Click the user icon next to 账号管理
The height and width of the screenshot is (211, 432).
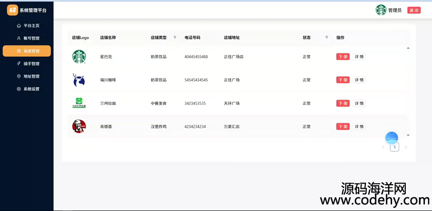pyautogui.click(x=19, y=38)
